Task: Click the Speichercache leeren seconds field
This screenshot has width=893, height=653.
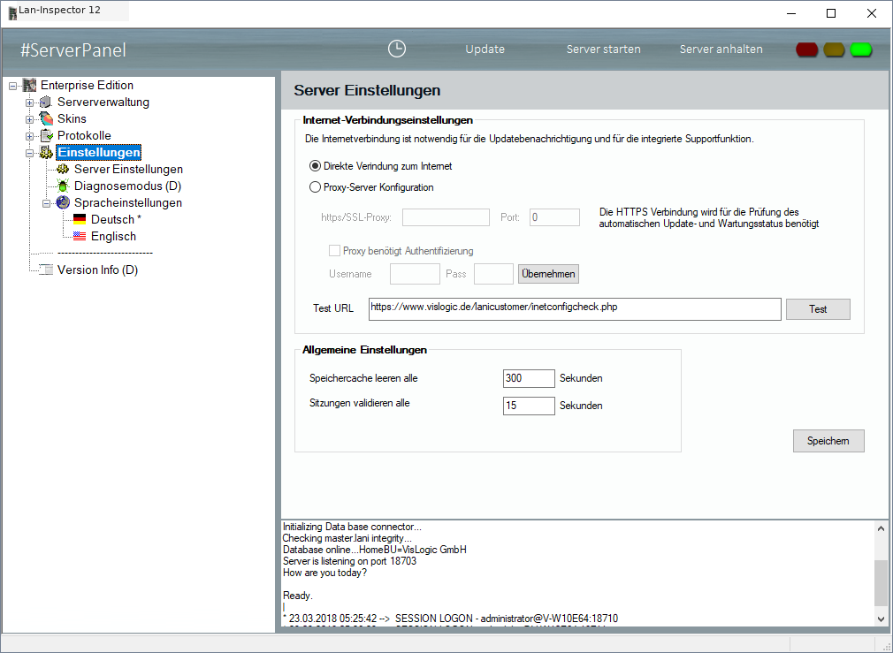Action: click(529, 378)
